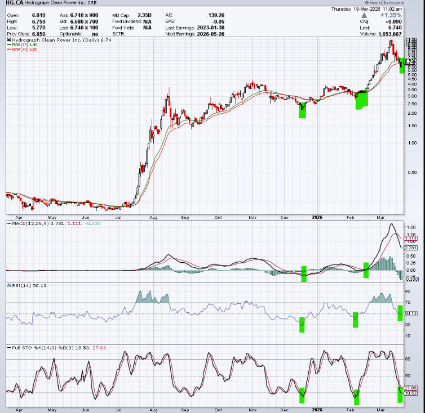Click the High value 6.750

click(x=39, y=21)
